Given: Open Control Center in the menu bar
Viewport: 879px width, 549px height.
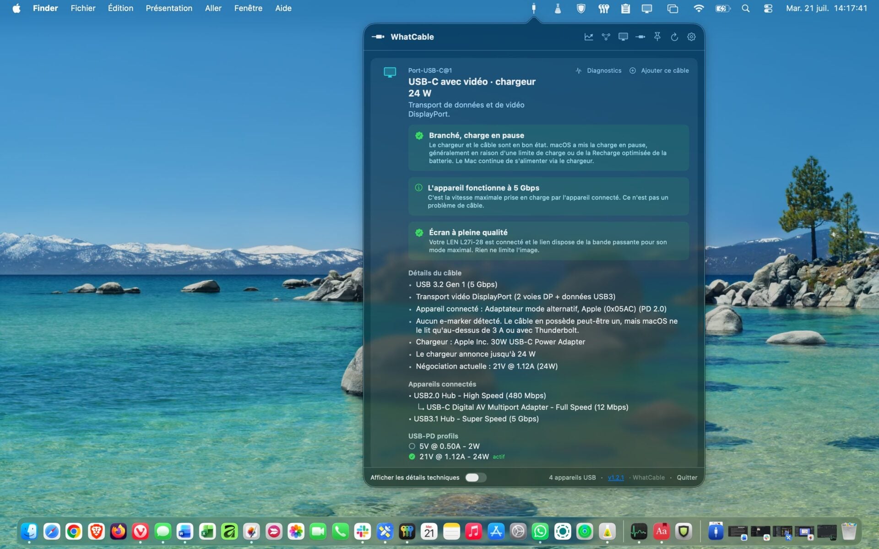Looking at the screenshot, I should 768,8.
